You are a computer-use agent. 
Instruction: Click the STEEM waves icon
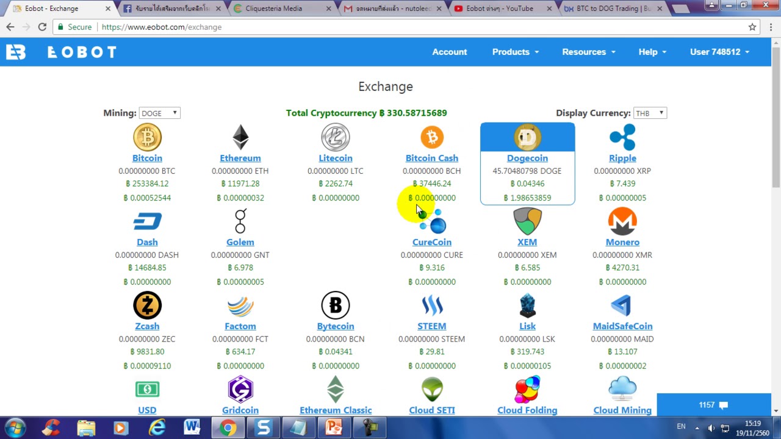432,305
